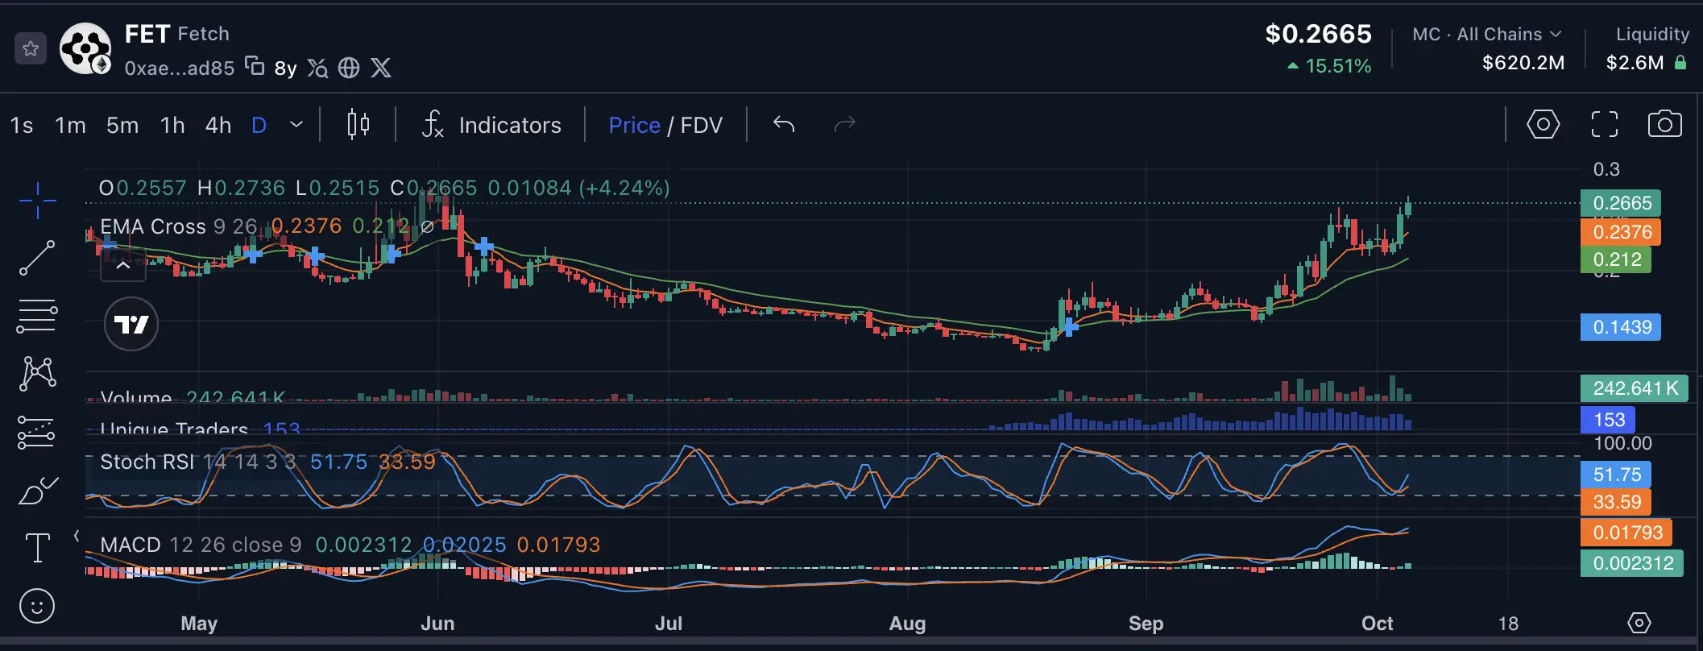Select the 1m timeframe

tap(70, 126)
